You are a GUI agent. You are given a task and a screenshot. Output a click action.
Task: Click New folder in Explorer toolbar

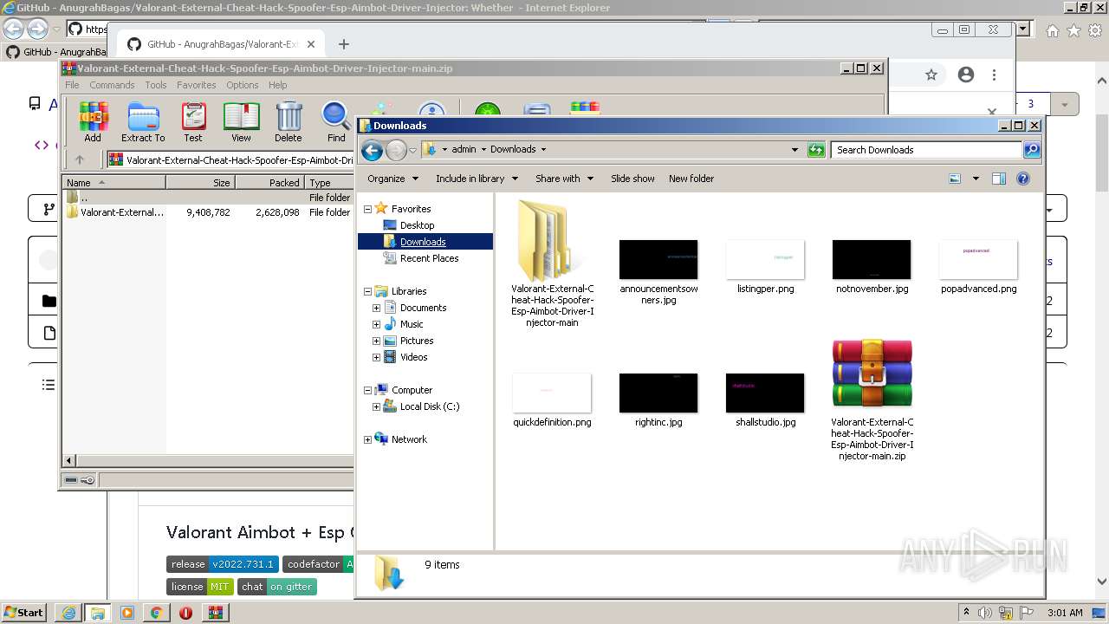click(691, 179)
